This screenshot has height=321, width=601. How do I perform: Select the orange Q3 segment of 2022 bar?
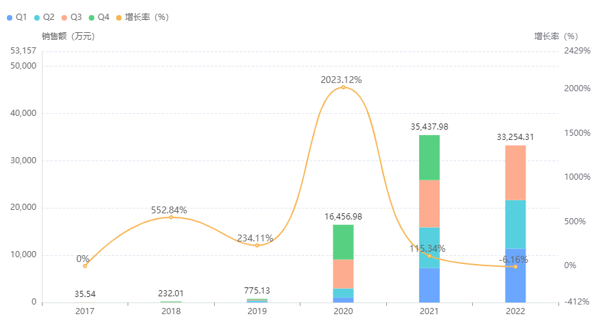[515, 172]
